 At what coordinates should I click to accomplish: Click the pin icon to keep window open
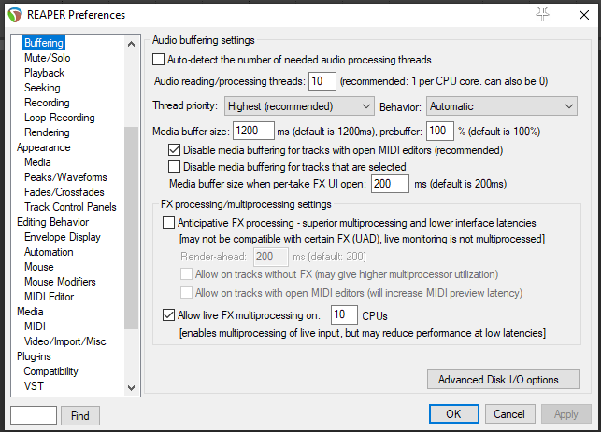(542, 13)
